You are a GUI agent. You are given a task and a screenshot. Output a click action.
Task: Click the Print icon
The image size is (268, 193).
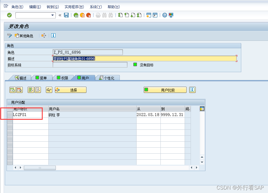[x=98, y=15]
